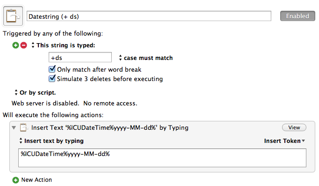The image size is (319, 186).
Task: Remove trigger with red minus icon
Action: (x=23, y=45)
